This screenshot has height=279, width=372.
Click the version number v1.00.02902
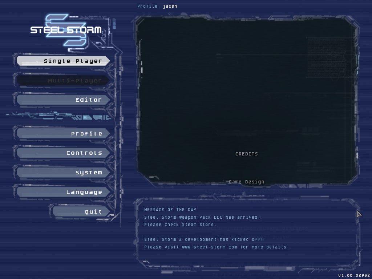(354, 275)
